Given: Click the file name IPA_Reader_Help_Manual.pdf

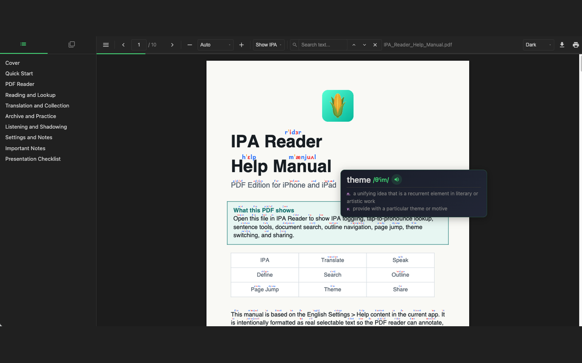Looking at the screenshot, I should [x=418, y=45].
